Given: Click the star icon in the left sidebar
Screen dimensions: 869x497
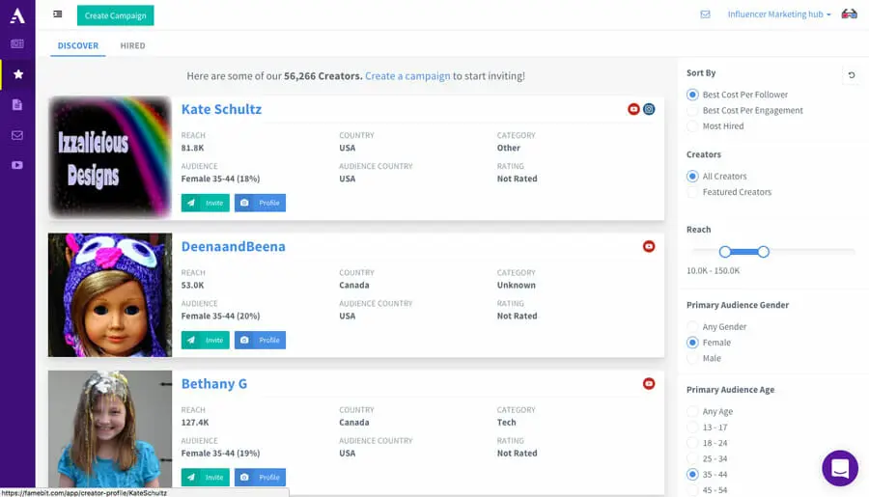Looking at the screenshot, I should [17, 74].
